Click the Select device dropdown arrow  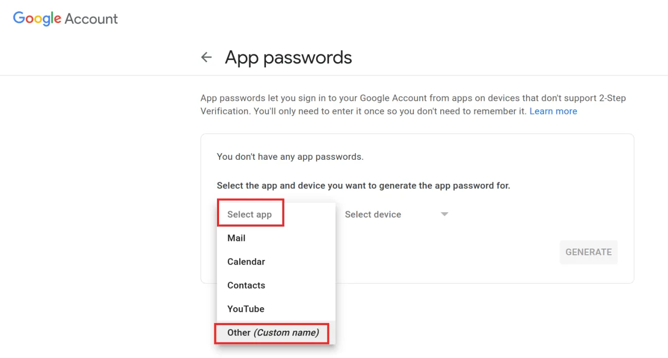click(x=444, y=214)
